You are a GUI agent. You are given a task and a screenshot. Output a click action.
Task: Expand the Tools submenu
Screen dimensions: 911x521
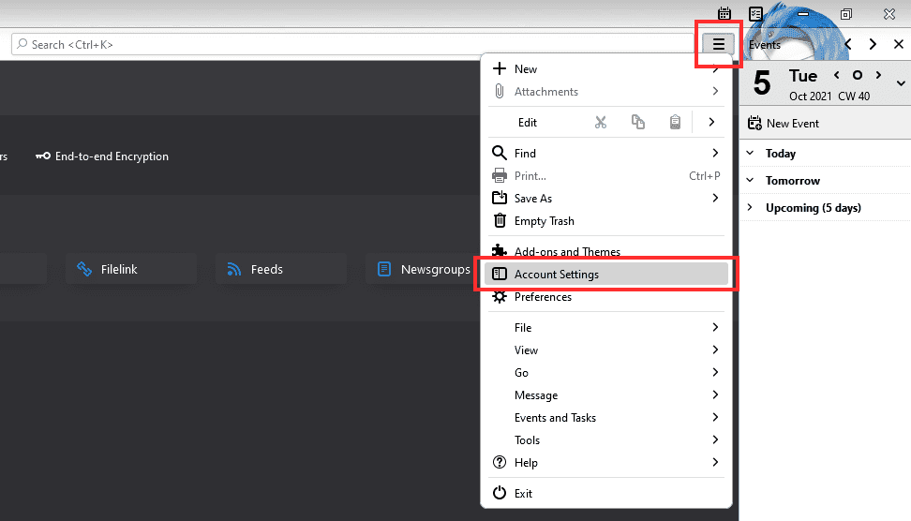606,440
